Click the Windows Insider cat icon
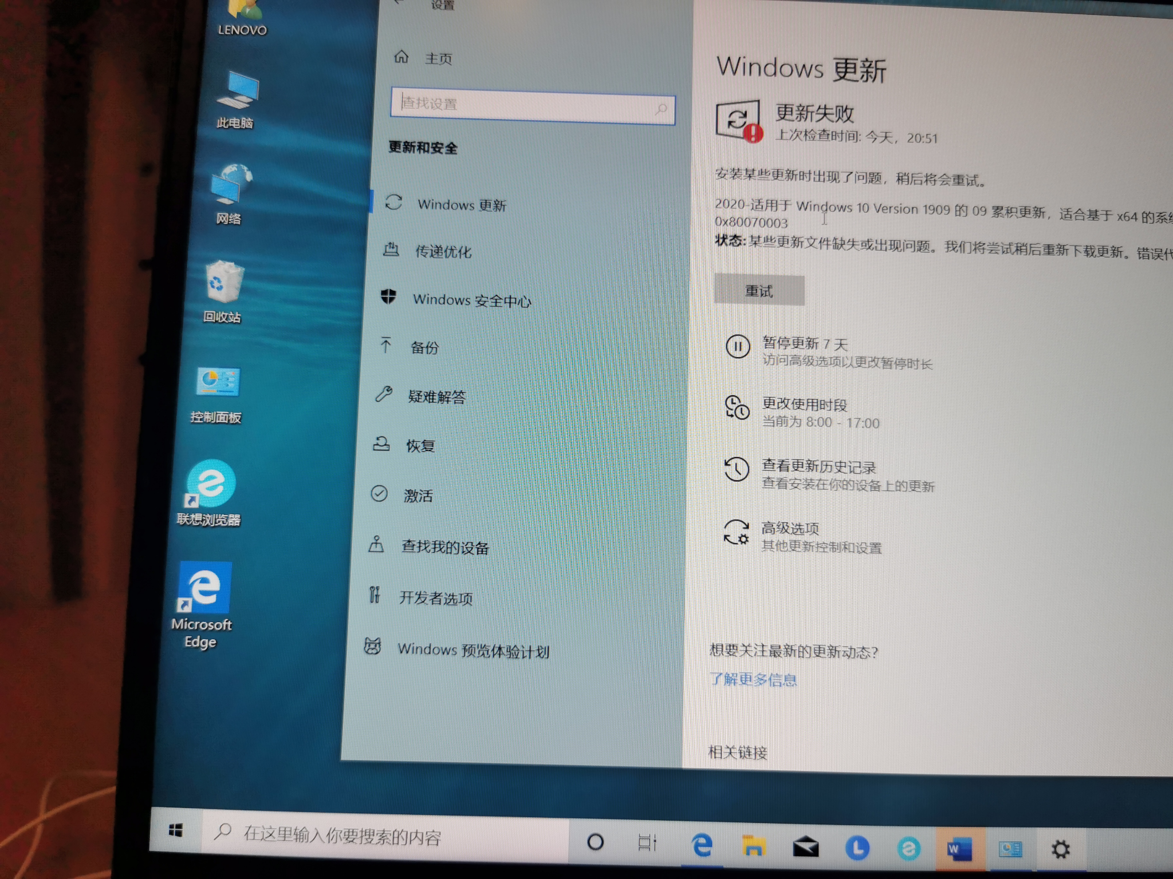Viewport: 1173px width, 879px height. pyautogui.click(x=372, y=647)
